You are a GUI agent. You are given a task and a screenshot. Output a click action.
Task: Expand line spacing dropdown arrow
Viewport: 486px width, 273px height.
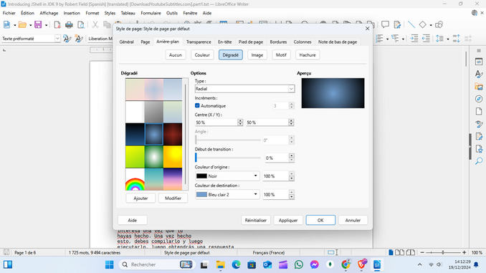(x=448, y=39)
